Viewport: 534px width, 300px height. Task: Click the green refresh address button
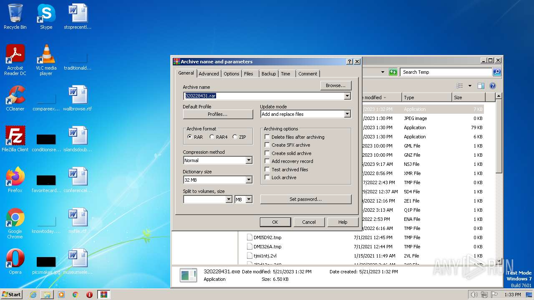(393, 72)
